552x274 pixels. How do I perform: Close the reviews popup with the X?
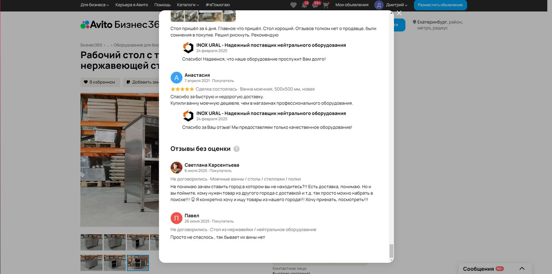pyautogui.click(x=399, y=13)
